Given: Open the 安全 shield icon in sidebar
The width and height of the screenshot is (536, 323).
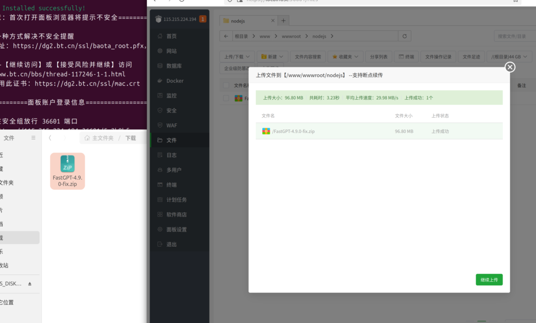Looking at the screenshot, I should click(x=160, y=110).
